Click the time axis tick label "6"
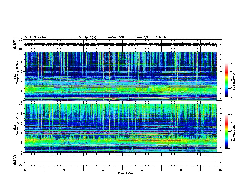Screen dimensions: 248x191 coord(142,170)
